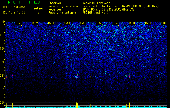Select the A504HB(yagi 4el) antenna text

(95, 13)
